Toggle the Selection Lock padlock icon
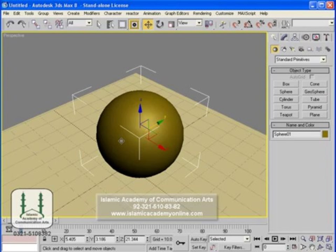The width and height of the screenshot is (336, 252). pyautogui.click(x=44, y=239)
